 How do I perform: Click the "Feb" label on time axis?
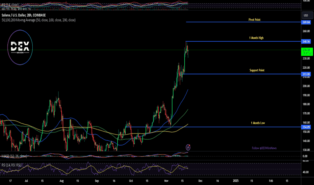click(x=271, y=181)
